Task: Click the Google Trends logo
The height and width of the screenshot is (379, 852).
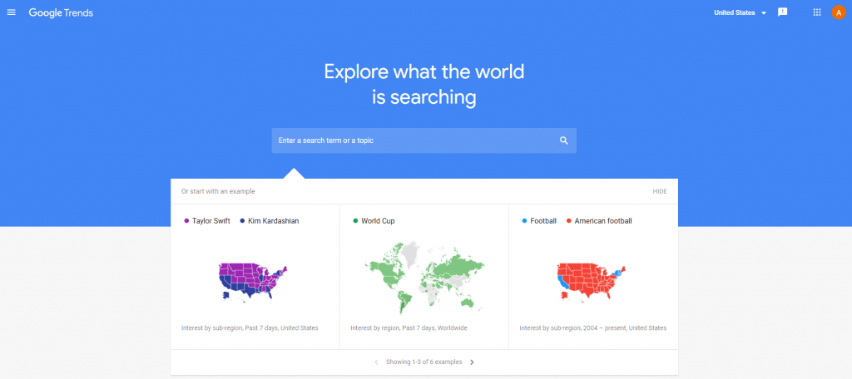Action: coord(61,13)
